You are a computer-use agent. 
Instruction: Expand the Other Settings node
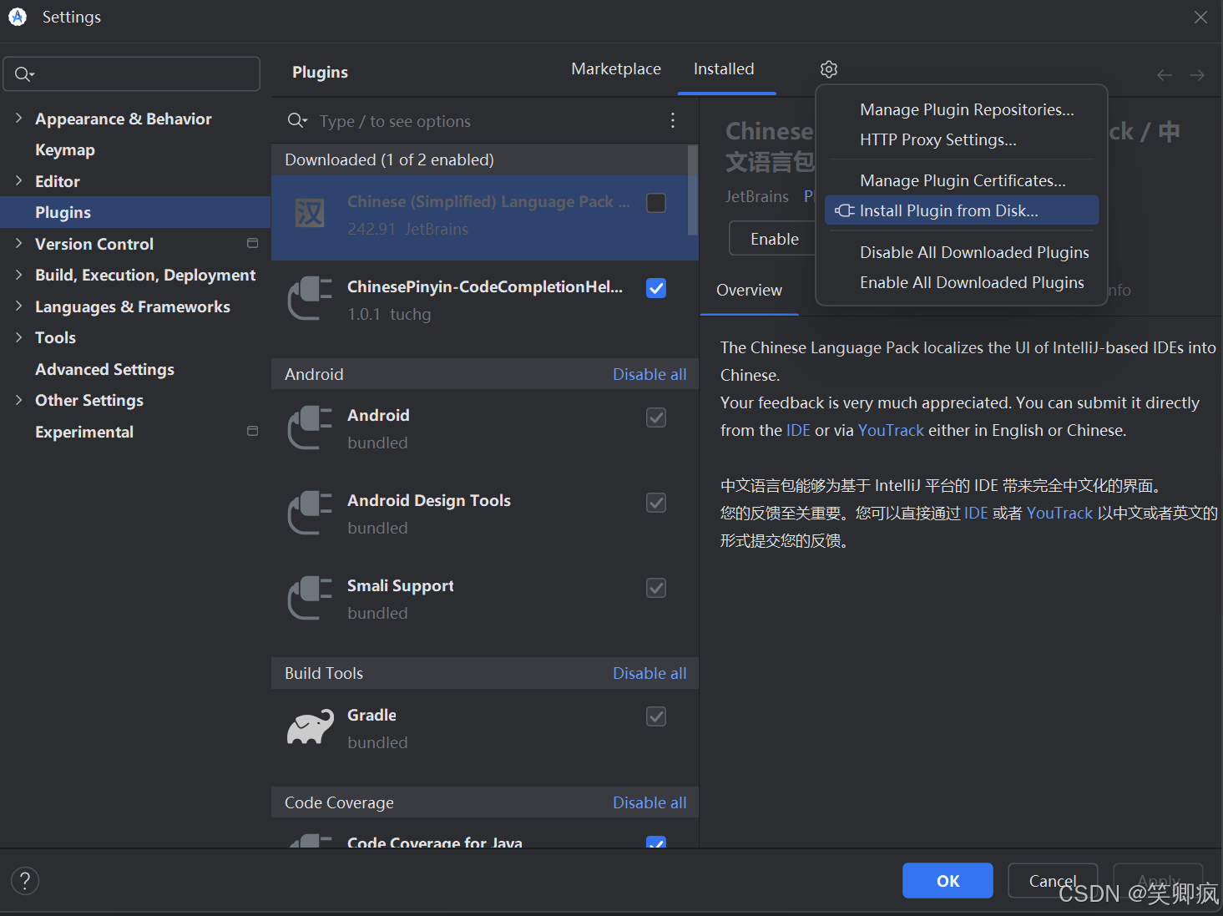[18, 400]
